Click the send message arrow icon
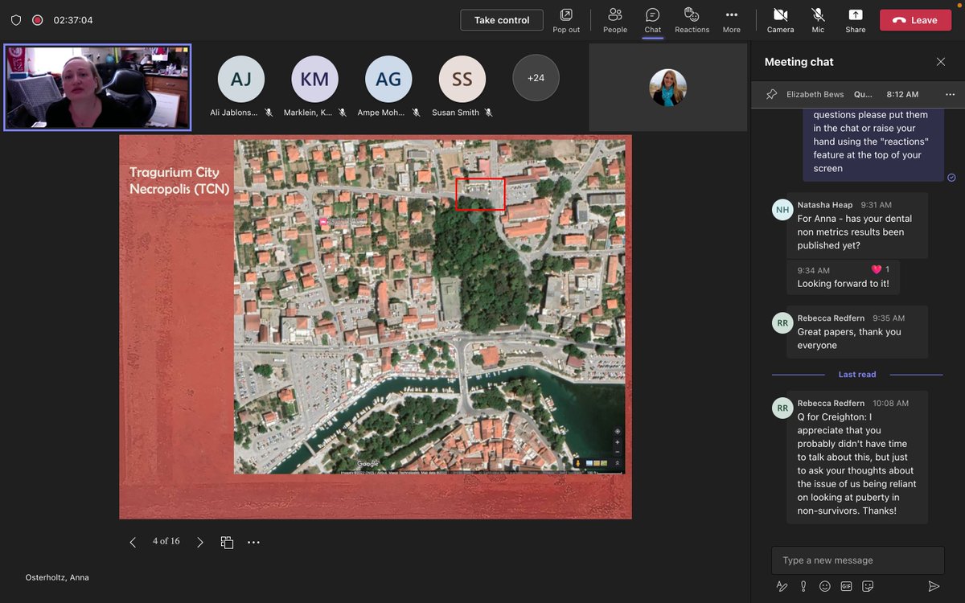 [934, 586]
